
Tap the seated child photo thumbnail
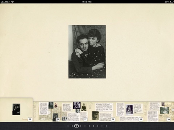[84, 107]
